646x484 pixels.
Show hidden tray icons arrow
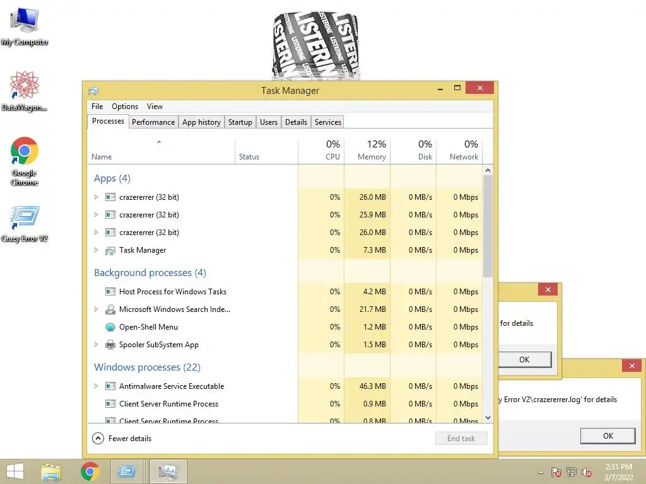541,473
